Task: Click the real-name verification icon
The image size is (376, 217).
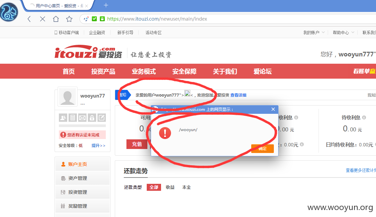Action: click(63, 118)
